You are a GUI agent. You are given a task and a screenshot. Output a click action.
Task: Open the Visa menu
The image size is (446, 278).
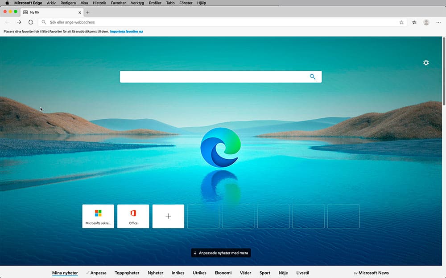pos(84,3)
